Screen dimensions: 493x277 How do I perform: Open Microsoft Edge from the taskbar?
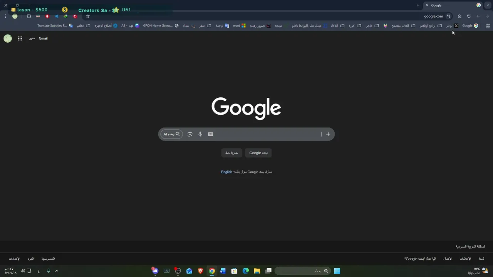(x=246, y=271)
